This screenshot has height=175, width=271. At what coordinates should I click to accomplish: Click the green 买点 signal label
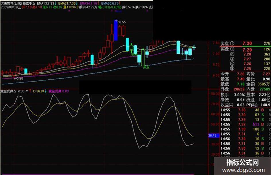(146, 67)
